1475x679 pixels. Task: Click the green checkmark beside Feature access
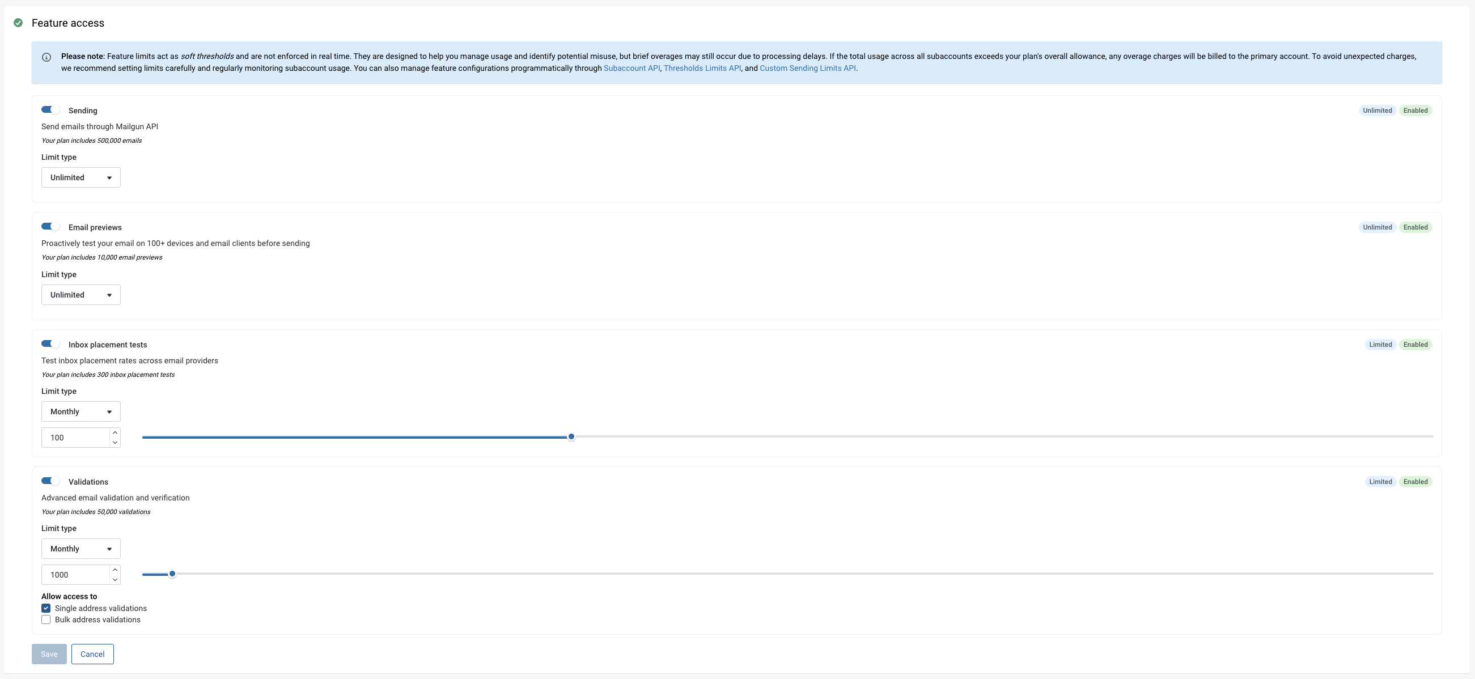[19, 23]
